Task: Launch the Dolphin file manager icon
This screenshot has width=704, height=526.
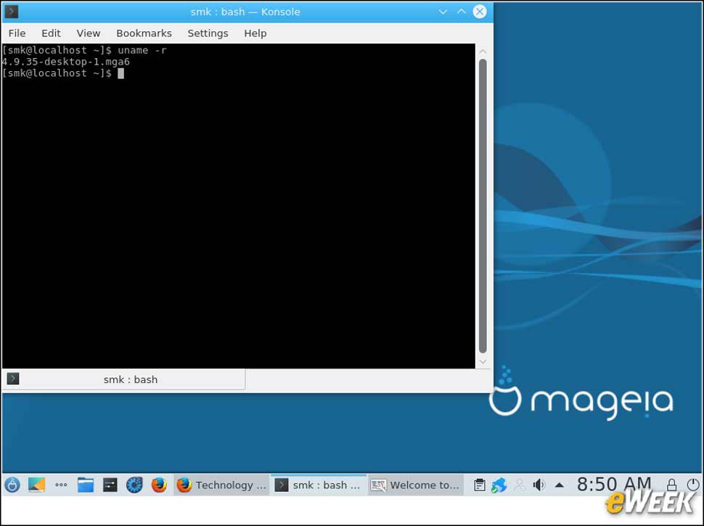Action: pyautogui.click(x=86, y=485)
